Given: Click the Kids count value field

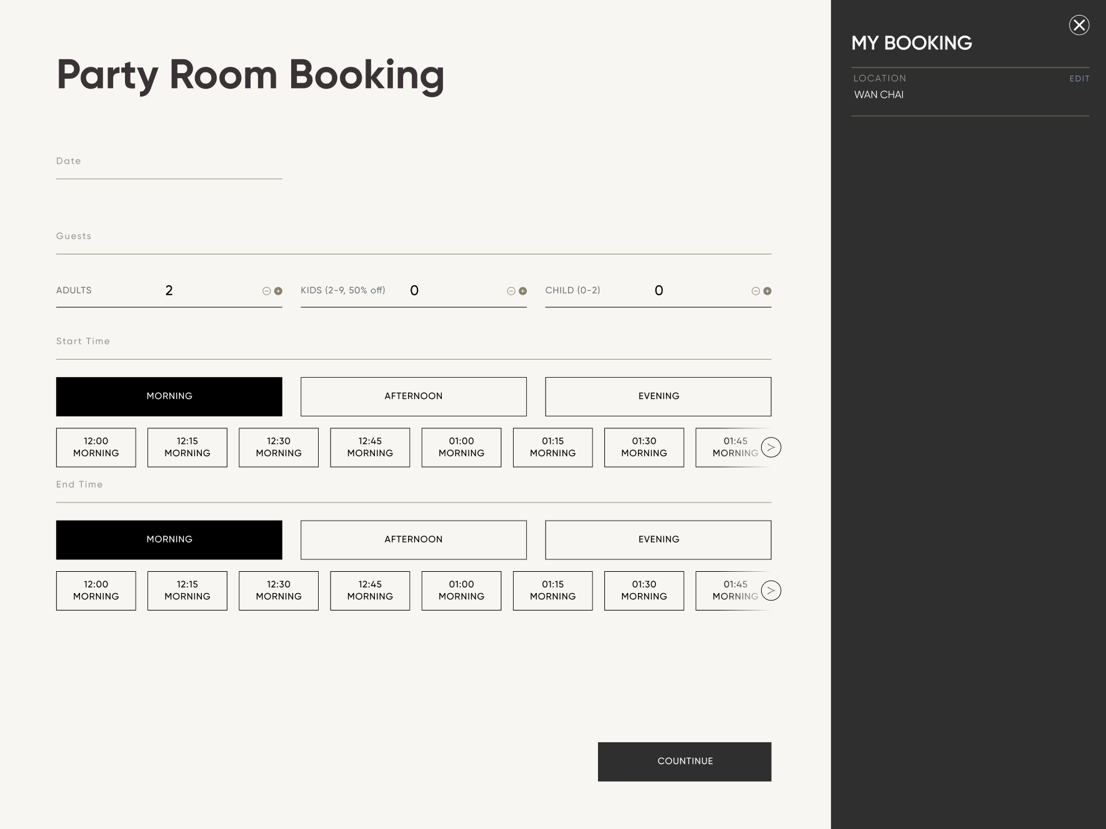Looking at the screenshot, I should (x=414, y=291).
